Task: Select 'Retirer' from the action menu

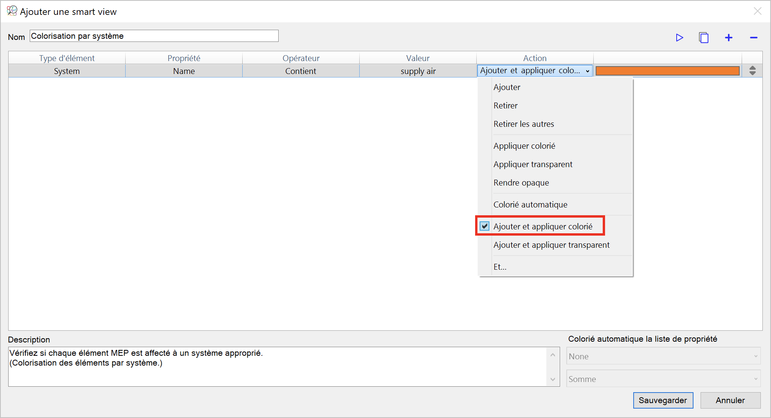Action: [556, 106]
